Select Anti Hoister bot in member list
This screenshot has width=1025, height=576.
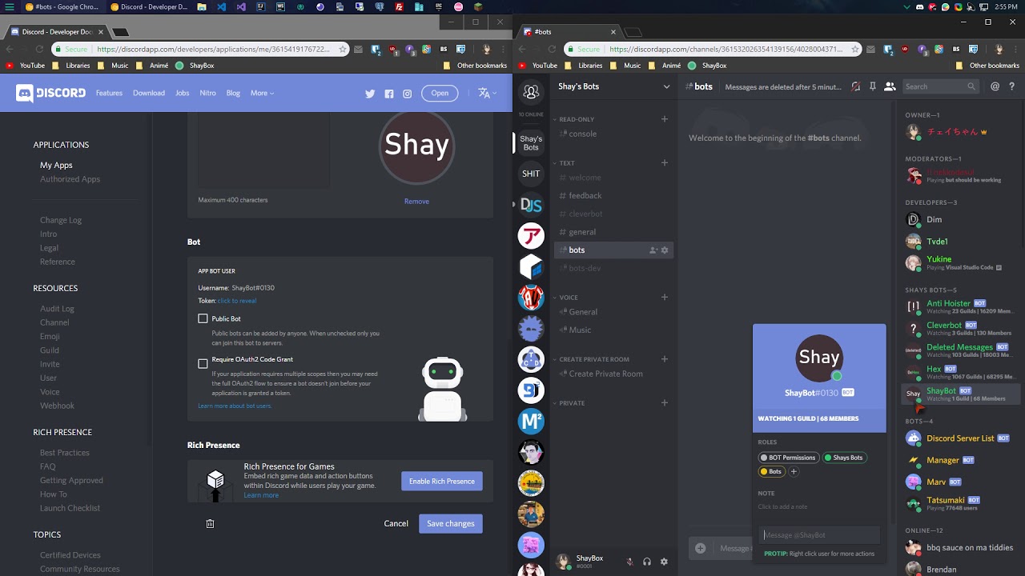click(x=960, y=306)
